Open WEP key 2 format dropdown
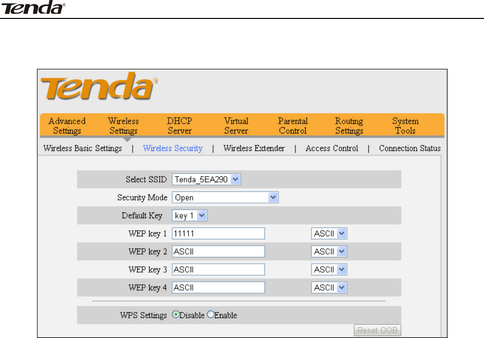Screen dimensions: 484x338 point(329,252)
